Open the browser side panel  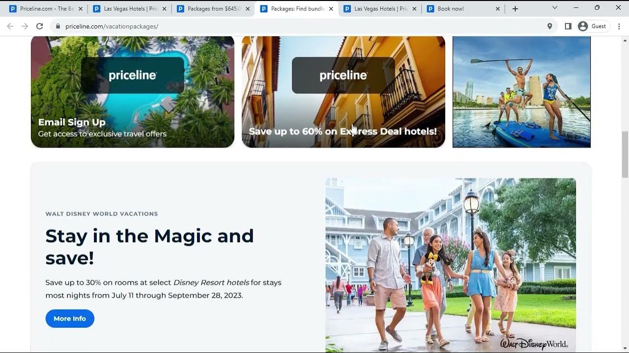coord(568,26)
